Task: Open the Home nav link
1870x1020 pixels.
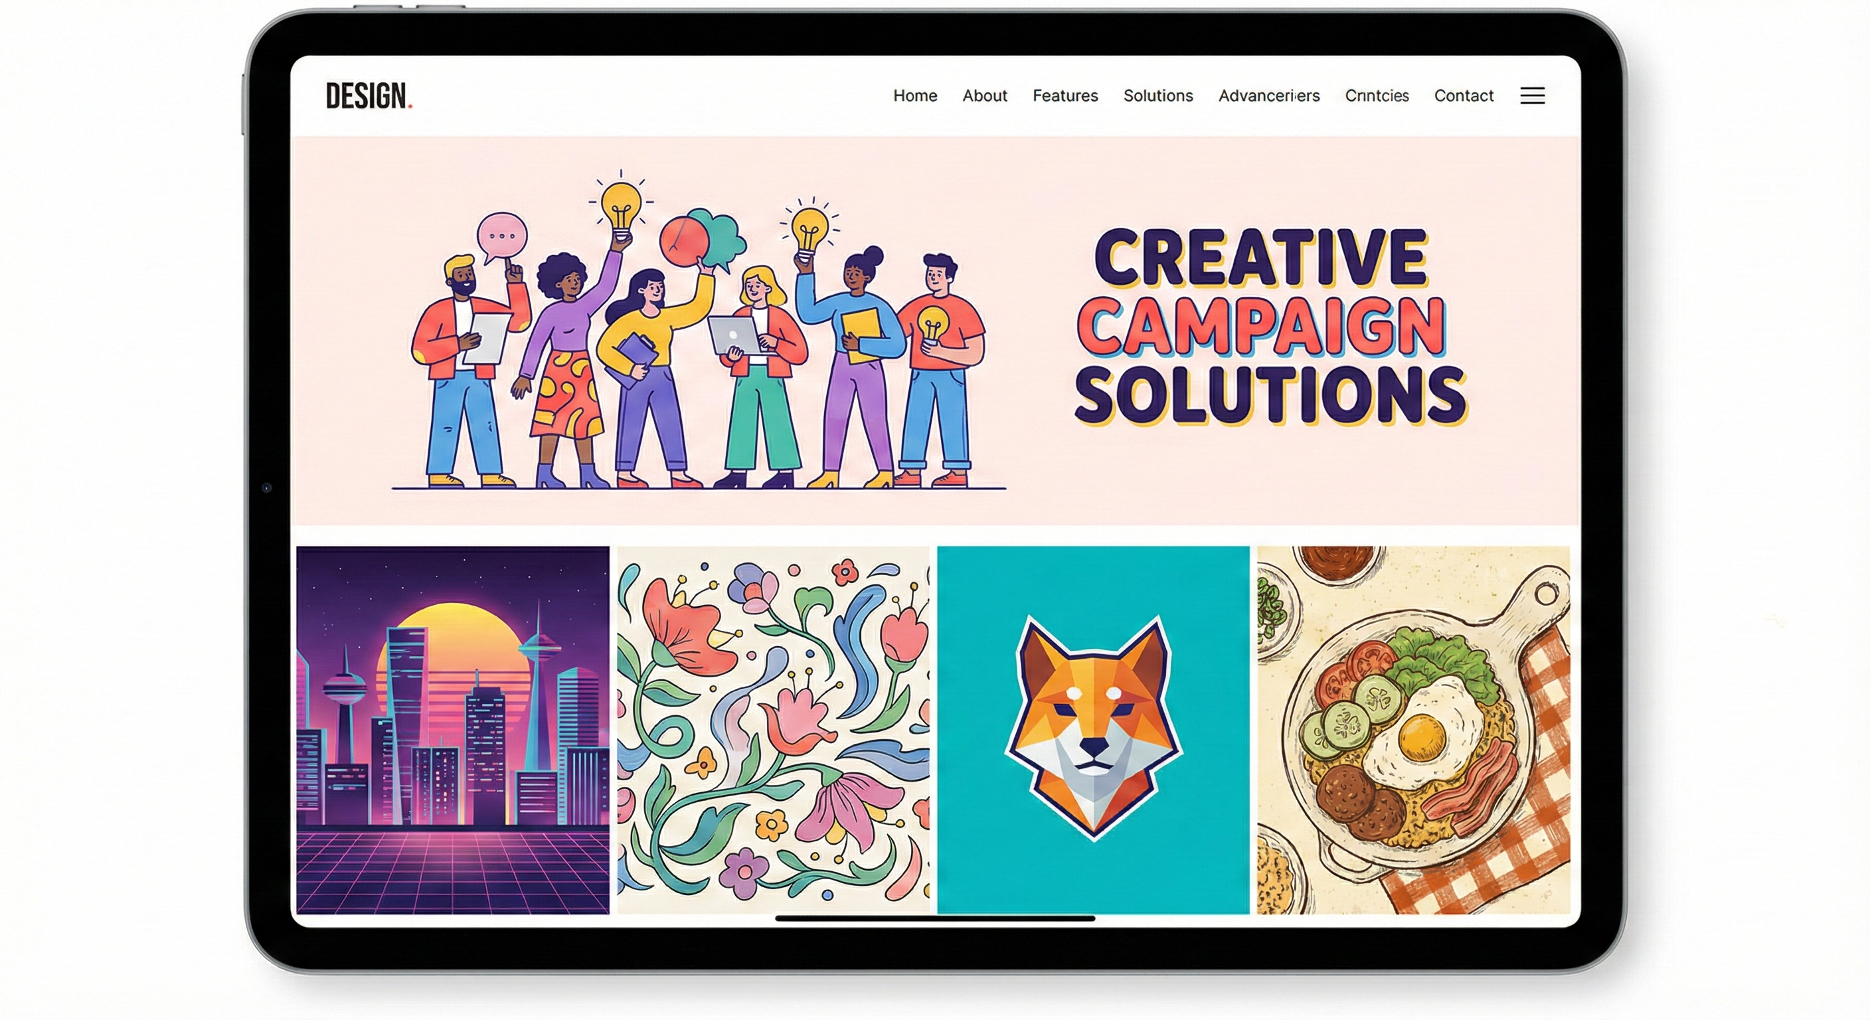Action: [914, 96]
